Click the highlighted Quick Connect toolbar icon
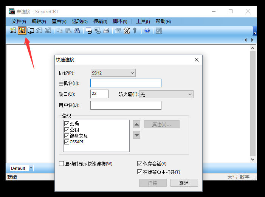This screenshot has height=197, width=265. click(22, 31)
